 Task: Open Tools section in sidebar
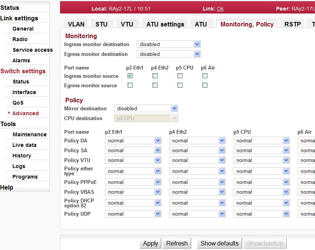coord(8,124)
